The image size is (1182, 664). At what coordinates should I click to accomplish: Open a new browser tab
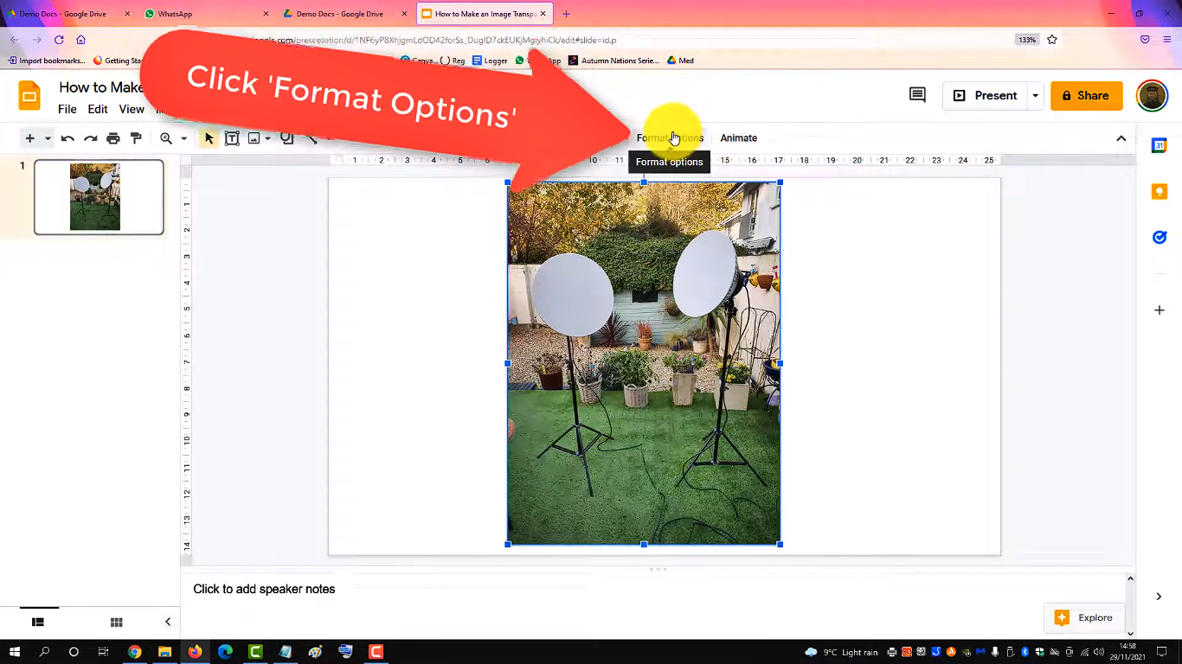pyautogui.click(x=566, y=14)
